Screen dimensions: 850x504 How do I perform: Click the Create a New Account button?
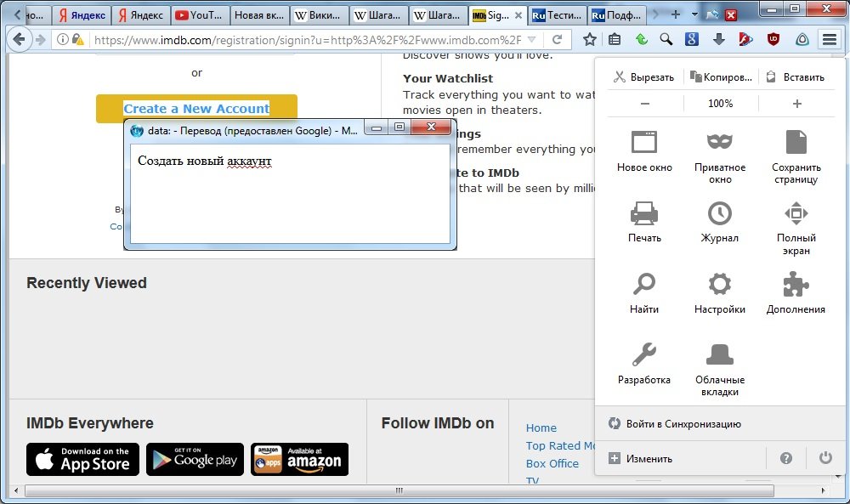click(197, 109)
